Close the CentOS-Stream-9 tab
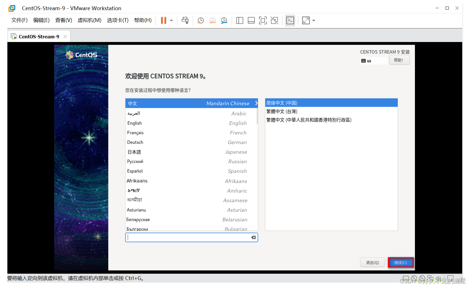The width and height of the screenshot is (471, 287). (x=65, y=37)
